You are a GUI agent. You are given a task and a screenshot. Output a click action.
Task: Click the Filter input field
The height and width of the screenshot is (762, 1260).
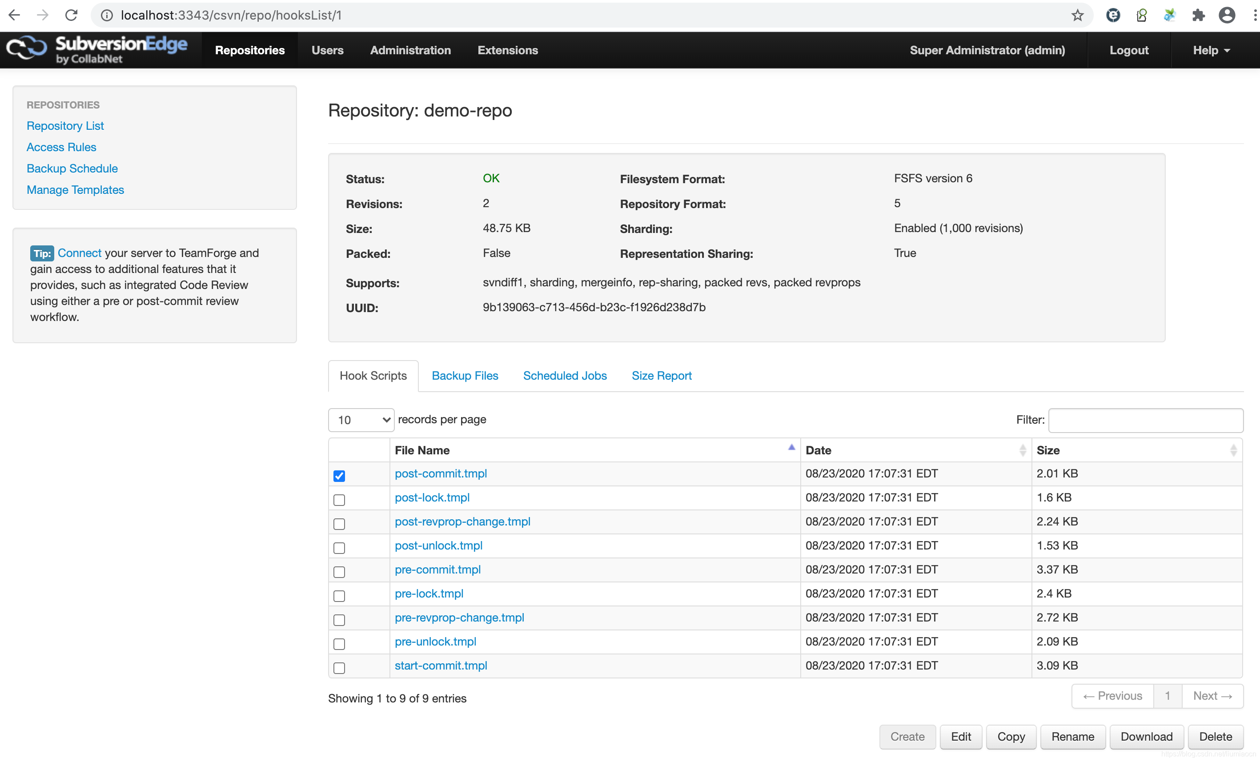click(x=1145, y=420)
